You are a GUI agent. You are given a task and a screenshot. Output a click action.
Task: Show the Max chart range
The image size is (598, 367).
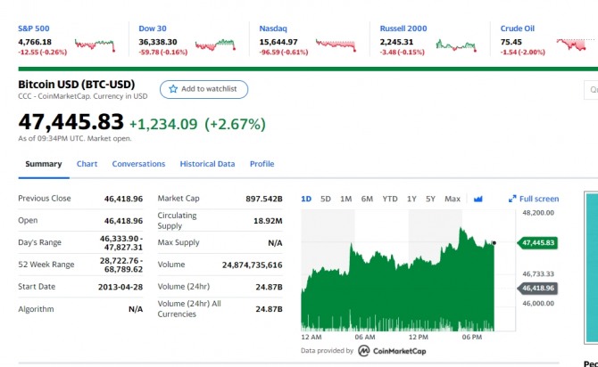pos(453,199)
